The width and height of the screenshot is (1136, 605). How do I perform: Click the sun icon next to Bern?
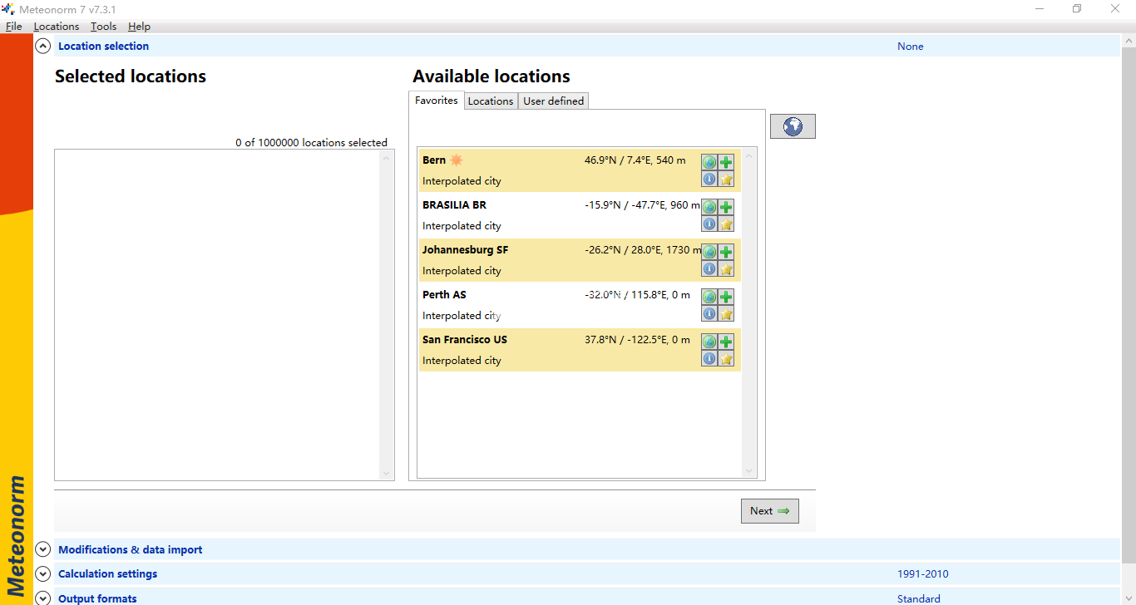pyautogui.click(x=456, y=160)
